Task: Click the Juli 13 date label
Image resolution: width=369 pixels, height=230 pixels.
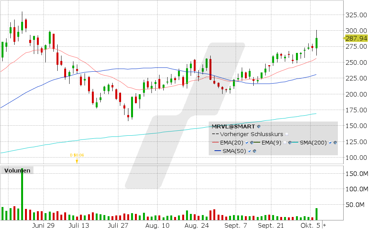Action: [x=79, y=225]
